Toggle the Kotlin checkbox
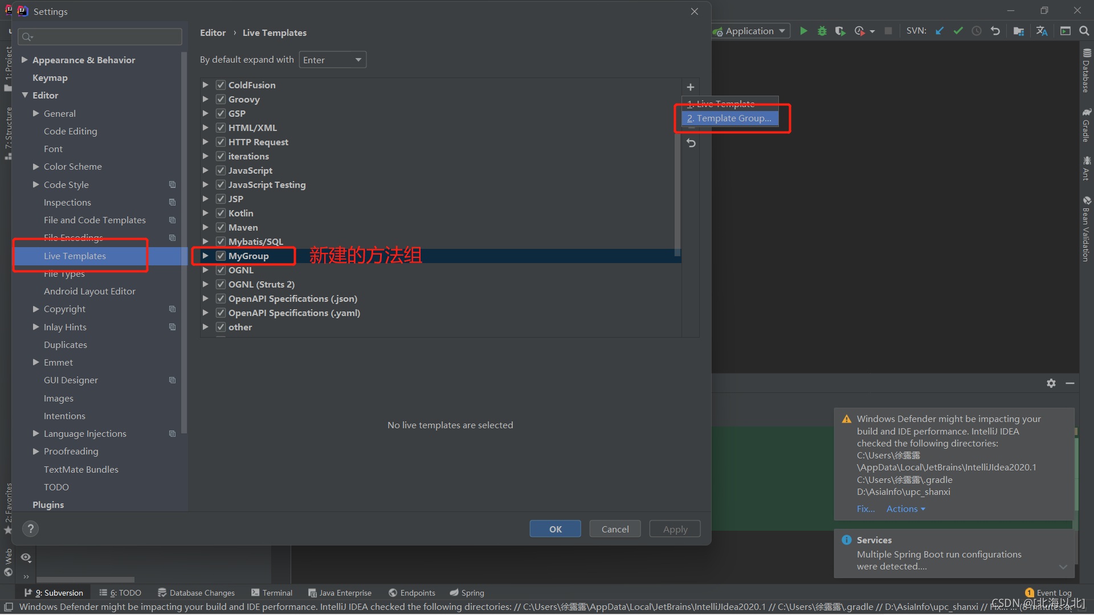The width and height of the screenshot is (1094, 615). pos(221,213)
